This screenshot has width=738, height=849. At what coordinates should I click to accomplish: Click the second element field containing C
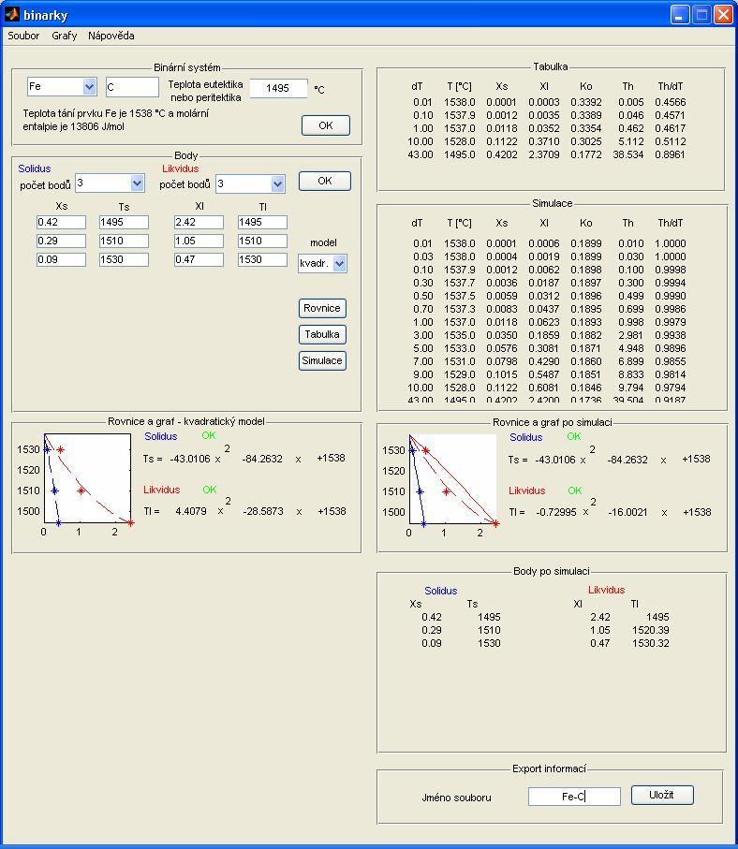tap(132, 87)
